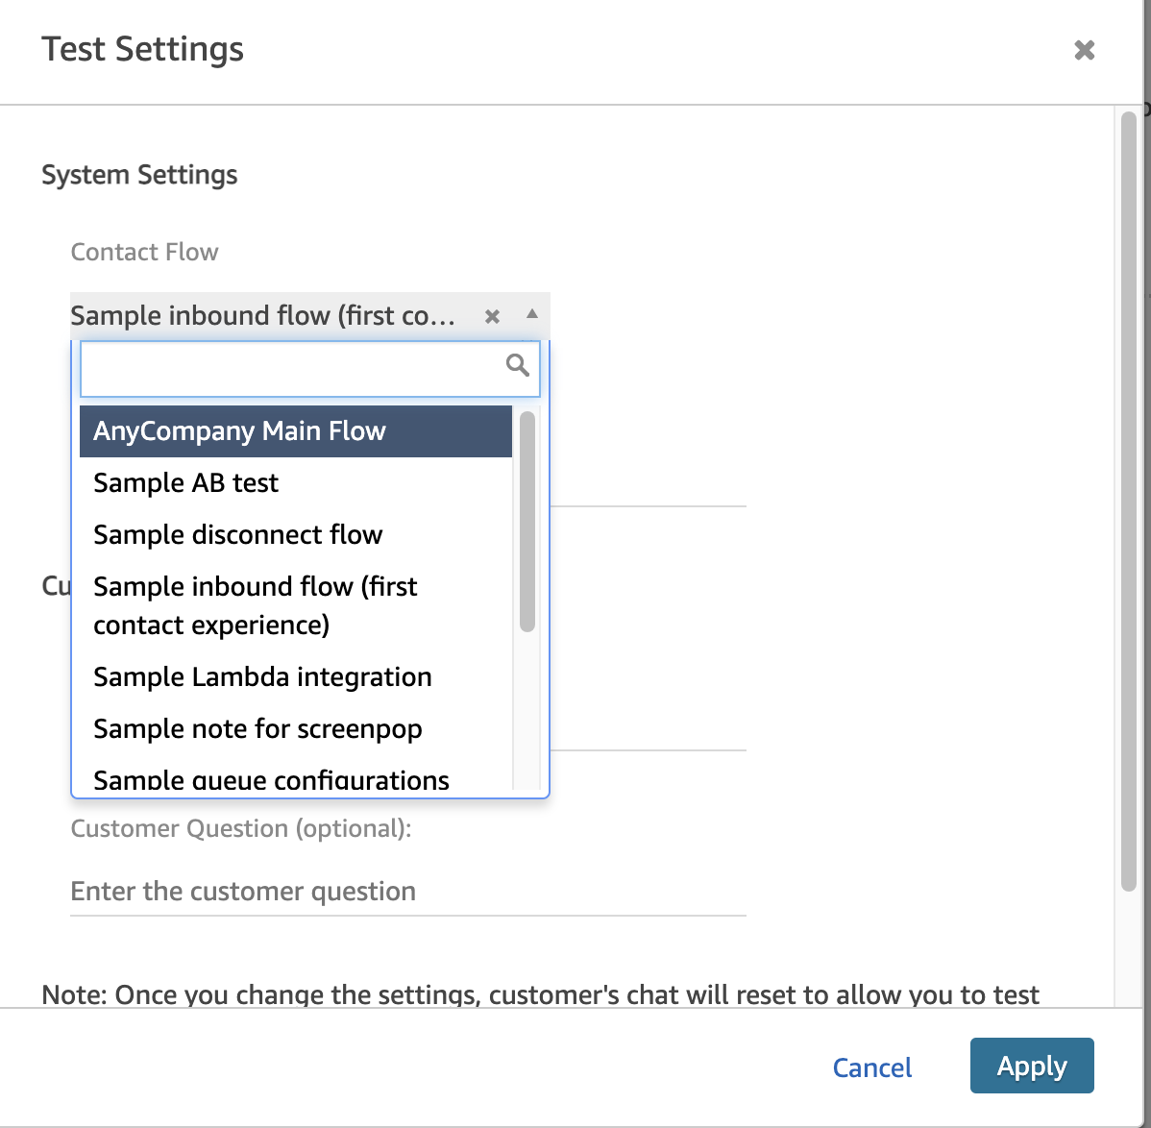Clear the selected contact flow

pos(492,316)
